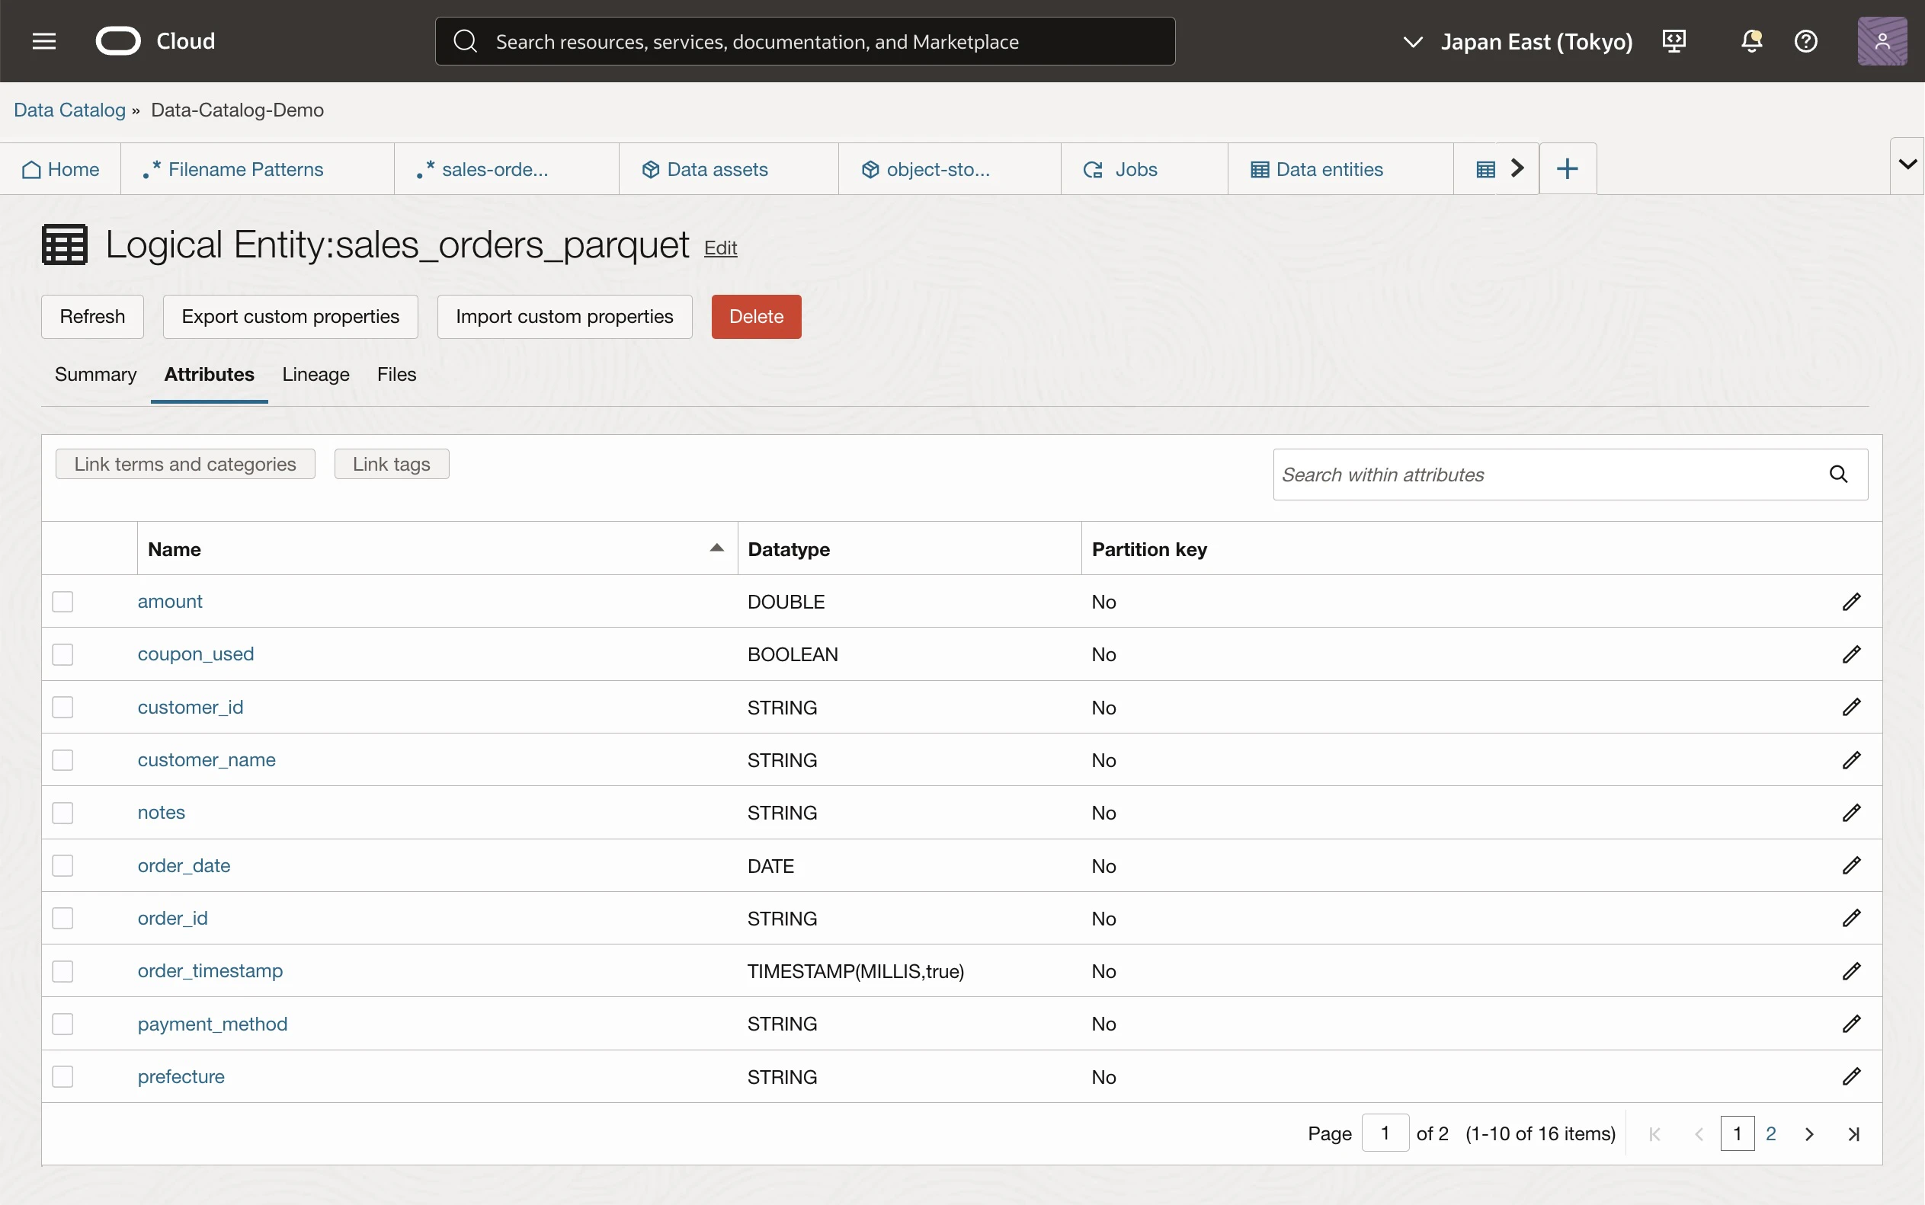Select the customer_id row checkbox
The image size is (1925, 1205).
pyautogui.click(x=63, y=707)
